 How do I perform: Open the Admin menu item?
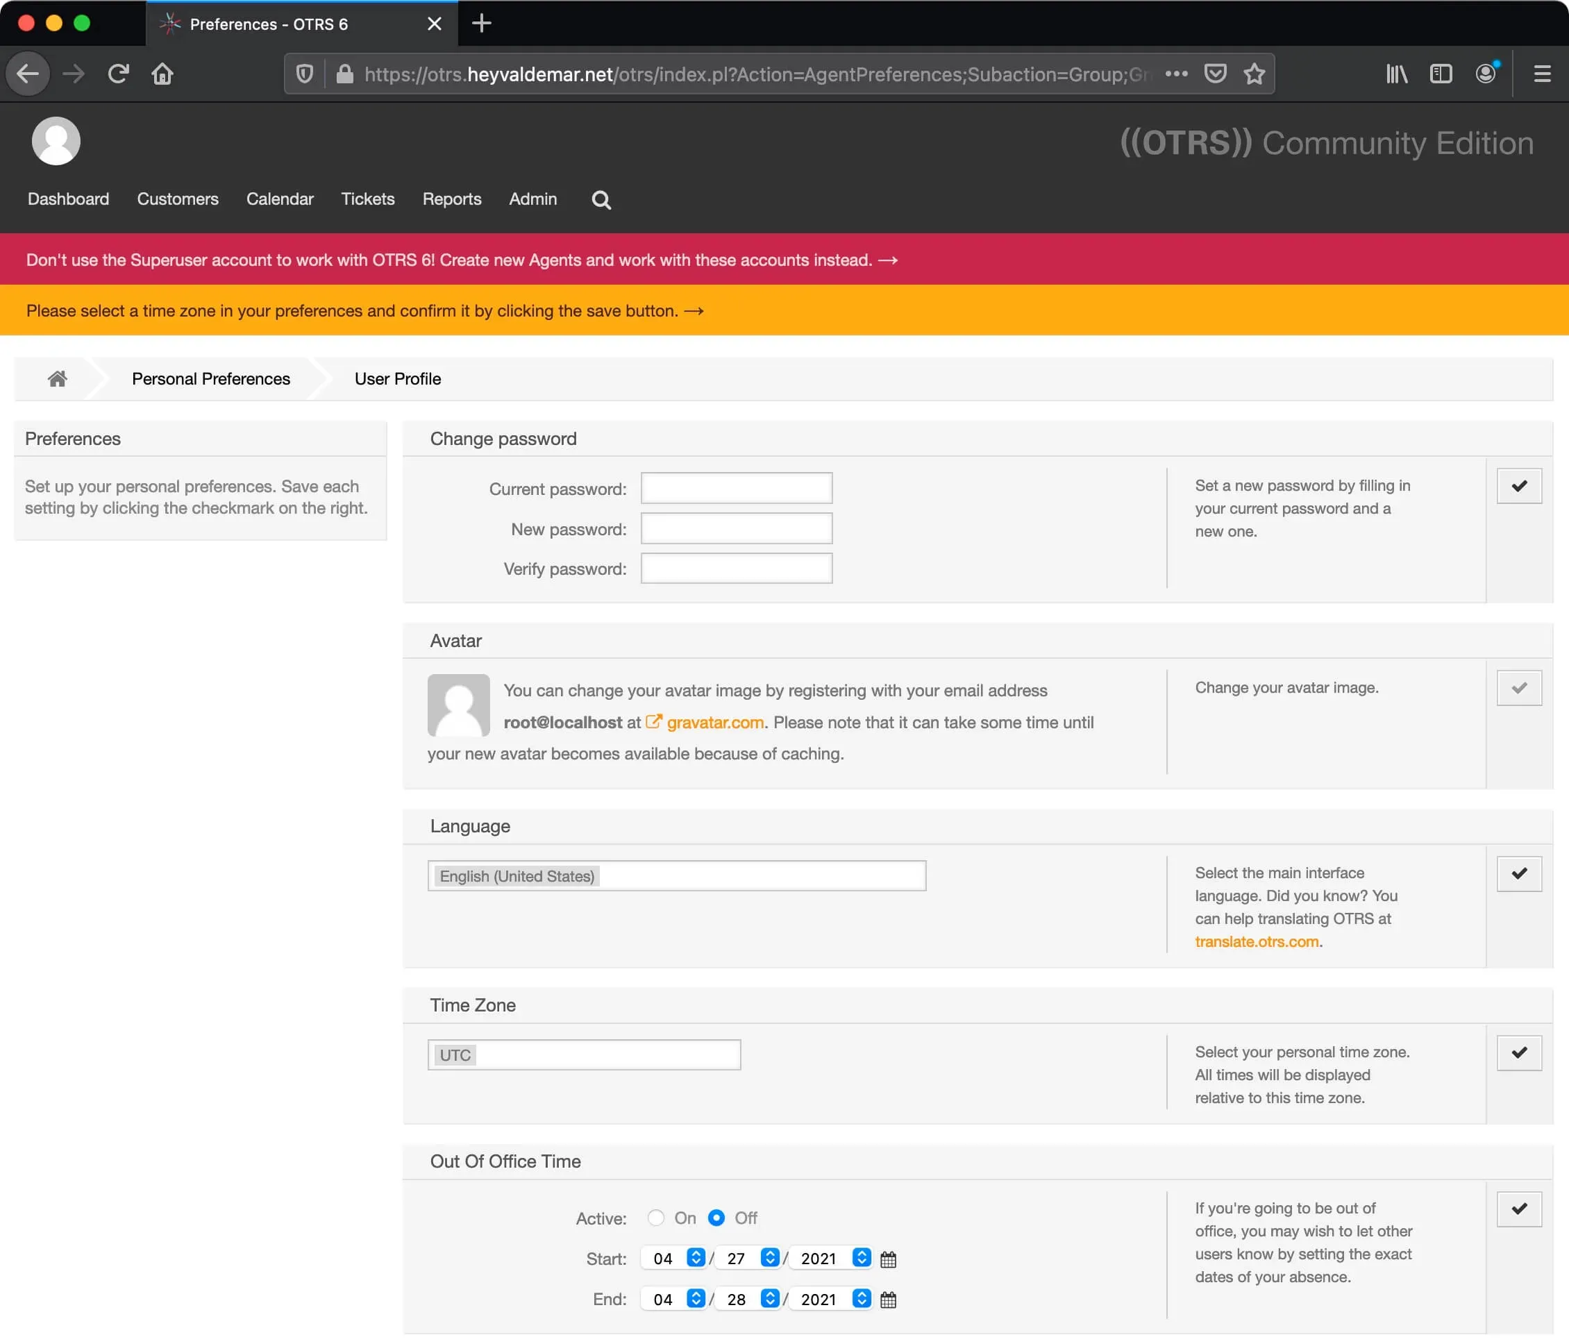coord(532,199)
